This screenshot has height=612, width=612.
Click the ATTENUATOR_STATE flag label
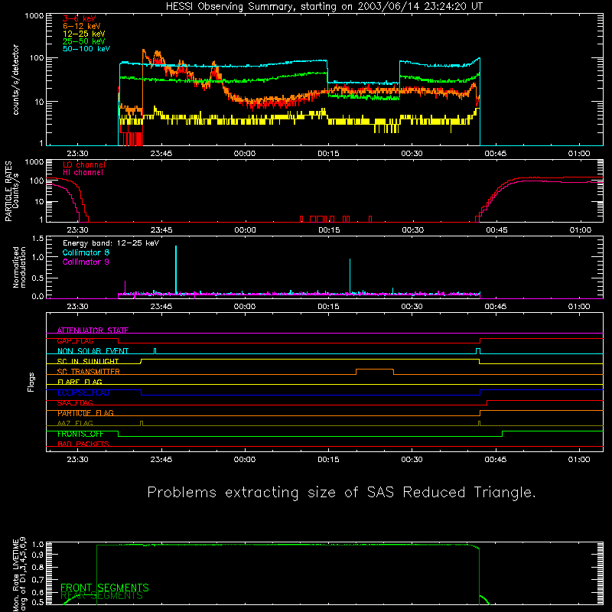tap(93, 330)
